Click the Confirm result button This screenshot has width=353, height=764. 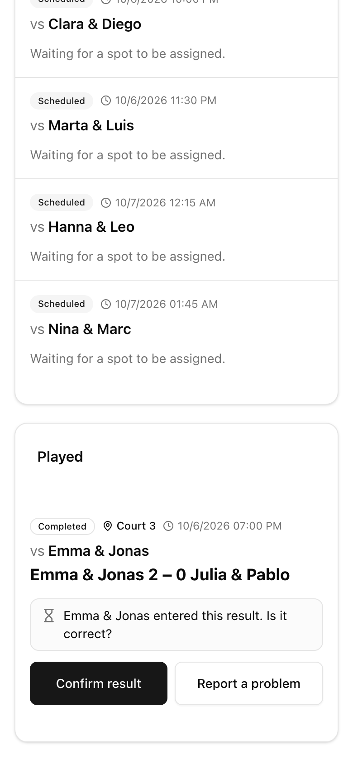[x=99, y=683]
